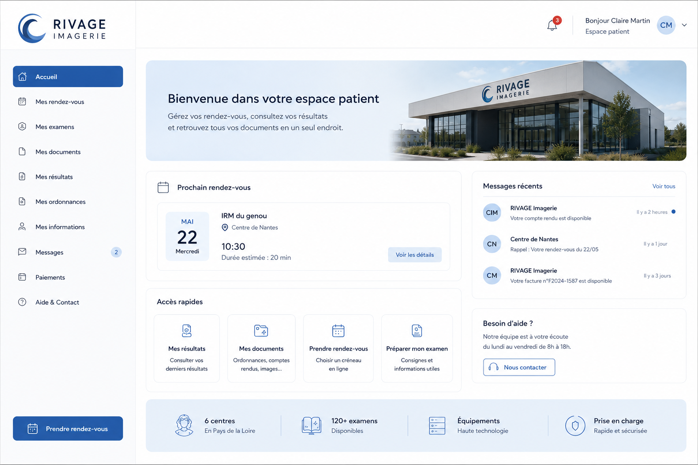Image resolution: width=698 pixels, height=465 pixels.
Task: Click the MAI 22 Mercredi date tile
Action: [187, 236]
